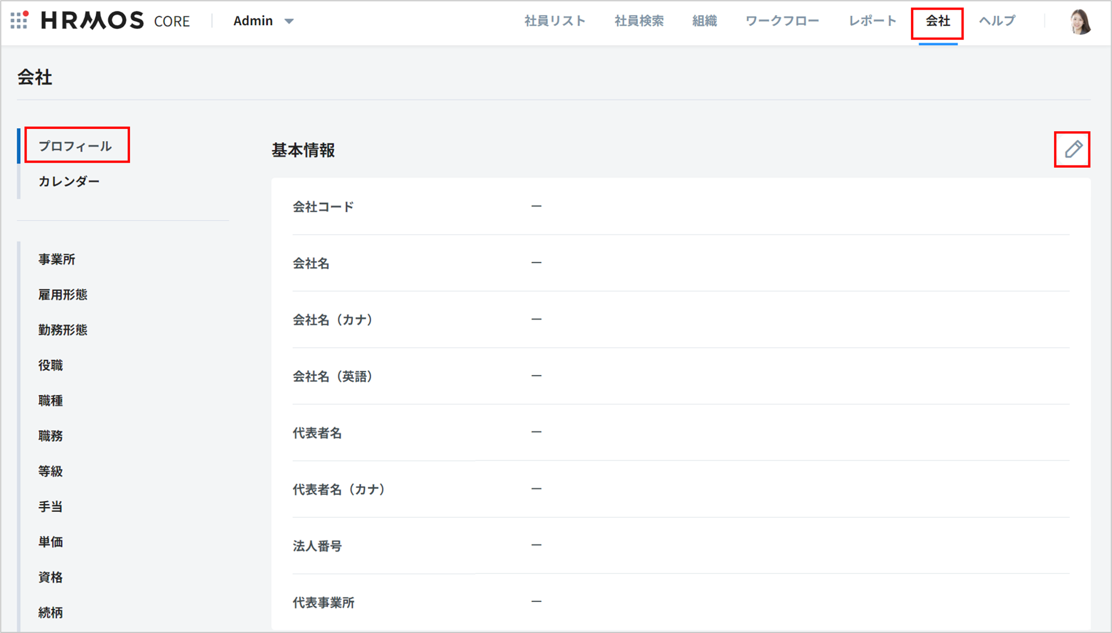Click the pencil edit icon for 基本情報

click(x=1073, y=149)
